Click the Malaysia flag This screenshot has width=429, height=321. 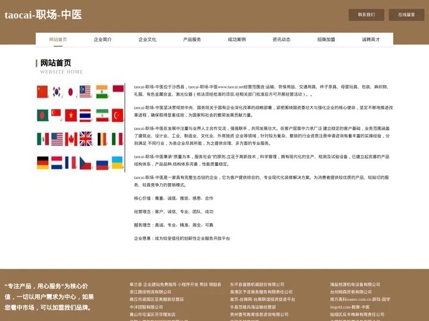click(85, 92)
